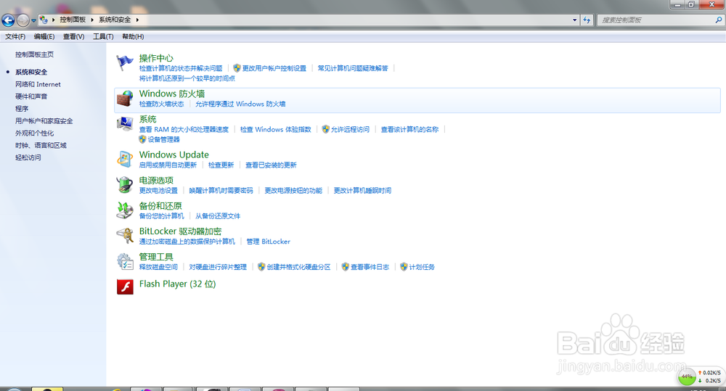Image resolution: width=726 pixels, height=391 pixels.
Task: Open the 查看(V) menu
Action: point(73,36)
